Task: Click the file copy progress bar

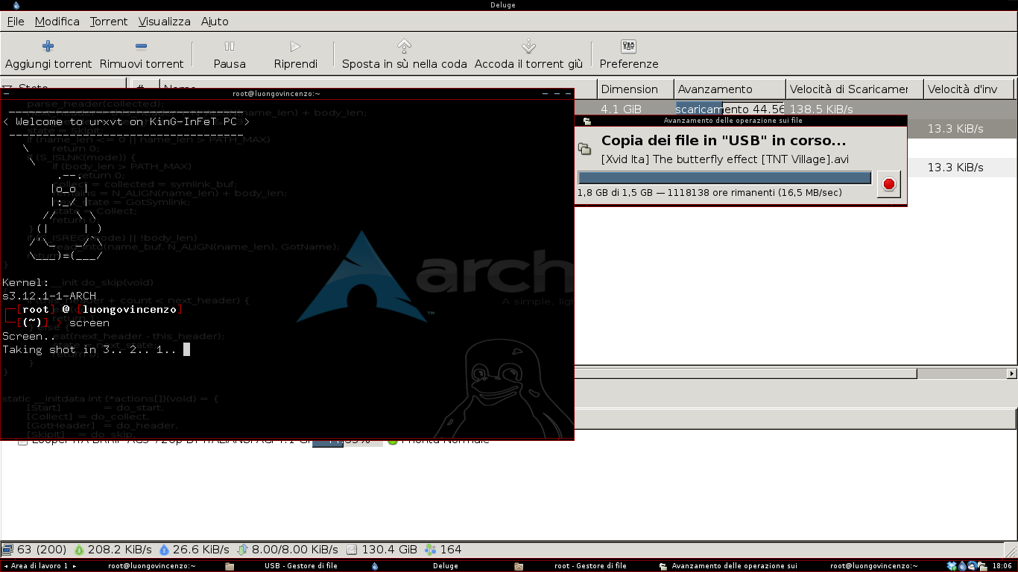Action: coord(724,178)
